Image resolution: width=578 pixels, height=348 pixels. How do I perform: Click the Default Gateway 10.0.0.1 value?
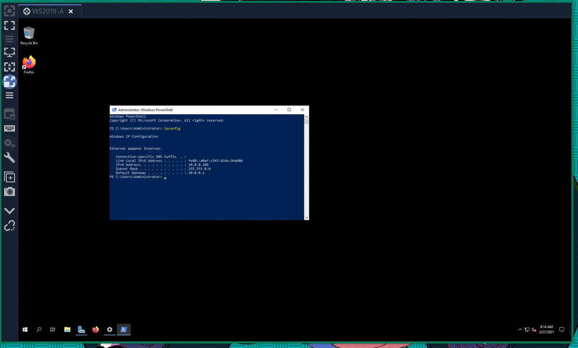pos(196,173)
